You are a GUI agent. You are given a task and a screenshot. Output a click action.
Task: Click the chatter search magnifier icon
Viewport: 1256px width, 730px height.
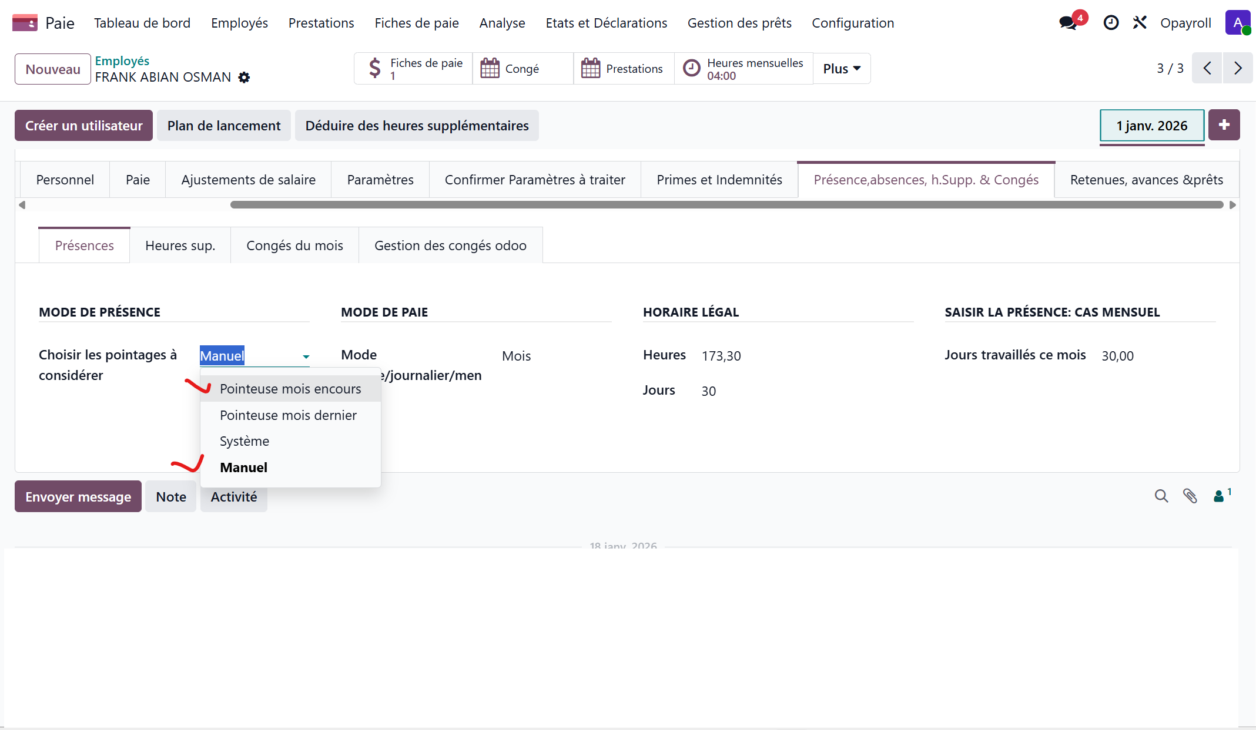[1161, 496]
